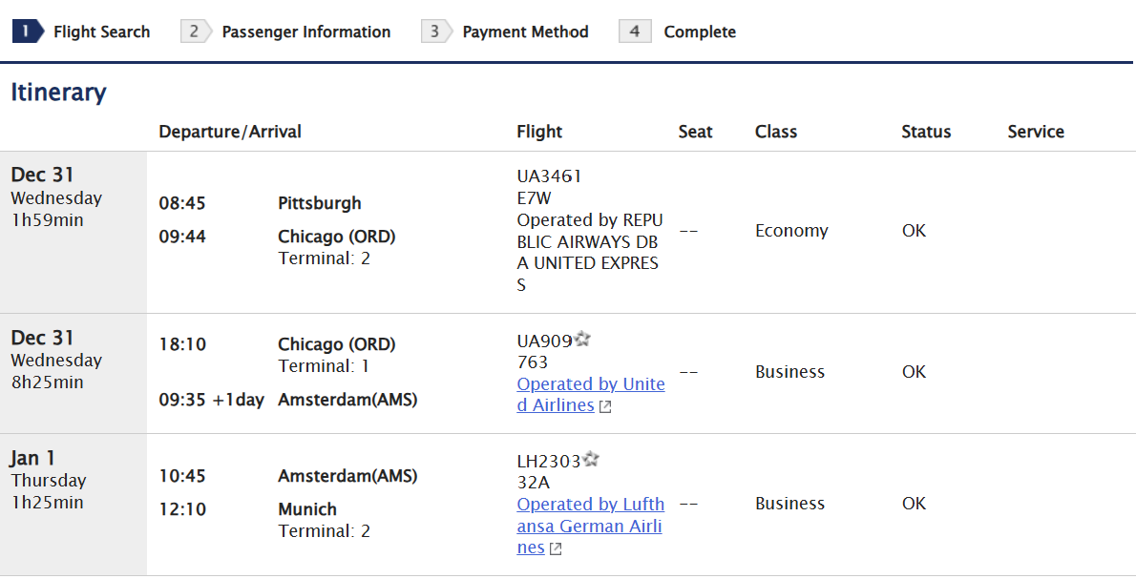Click the Economy class cell

pyautogui.click(x=791, y=231)
